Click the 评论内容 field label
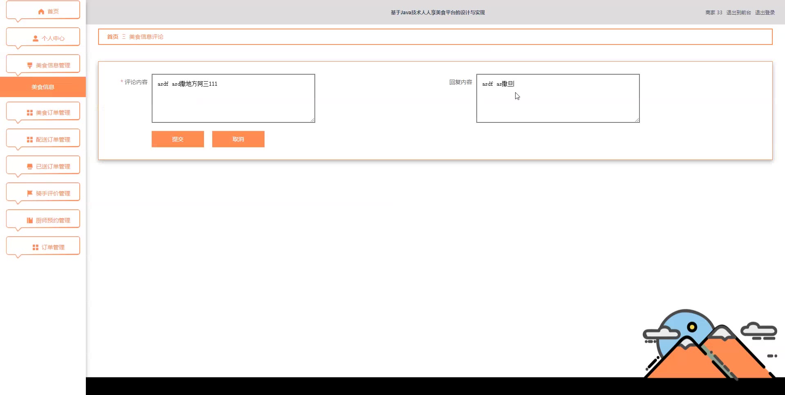The height and width of the screenshot is (395, 785). [x=136, y=82]
